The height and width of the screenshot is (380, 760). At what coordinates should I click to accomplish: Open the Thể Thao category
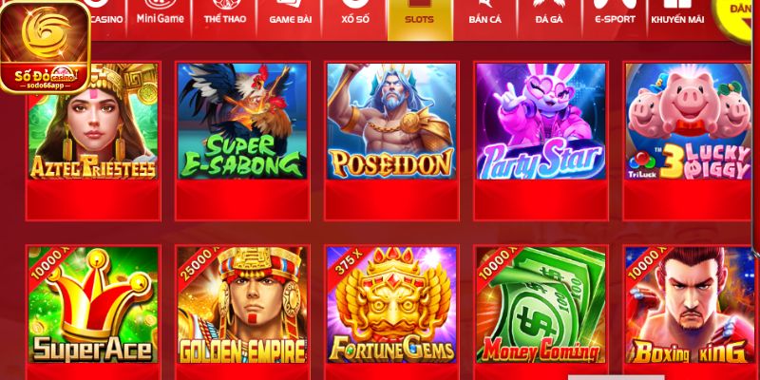pos(225,18)
